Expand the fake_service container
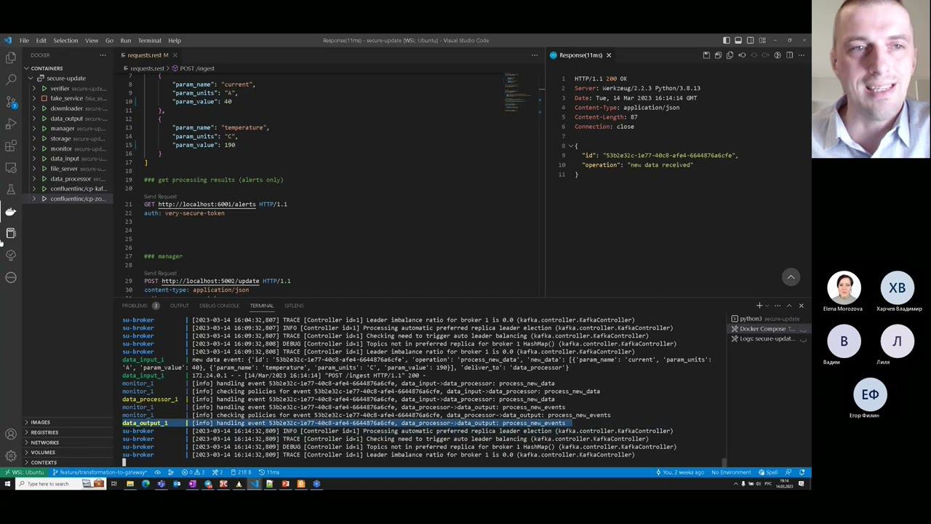 tap(34, 98)
